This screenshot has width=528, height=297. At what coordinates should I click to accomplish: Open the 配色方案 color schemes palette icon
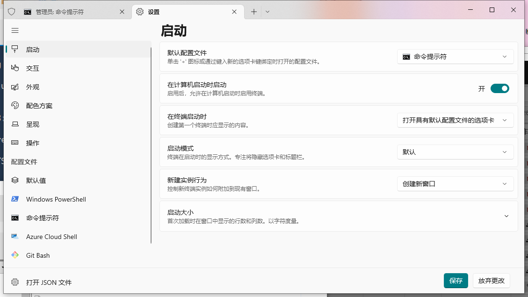click(15, 105)
